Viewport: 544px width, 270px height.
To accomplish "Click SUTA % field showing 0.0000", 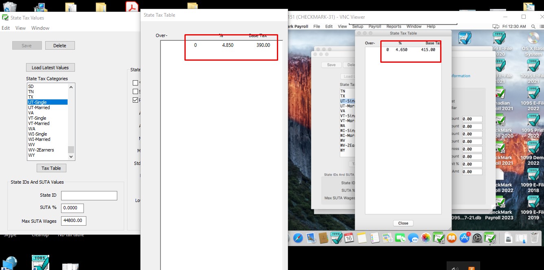I will point(72,208).
